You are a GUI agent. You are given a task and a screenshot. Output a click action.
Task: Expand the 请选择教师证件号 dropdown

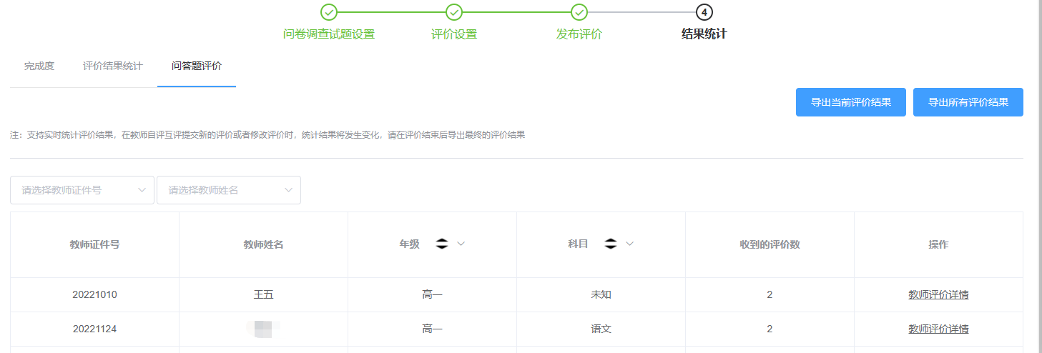82,190
